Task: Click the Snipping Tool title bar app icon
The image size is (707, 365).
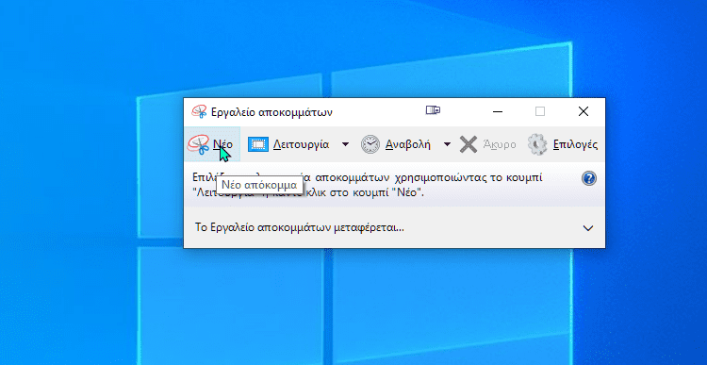Action: 199,111
